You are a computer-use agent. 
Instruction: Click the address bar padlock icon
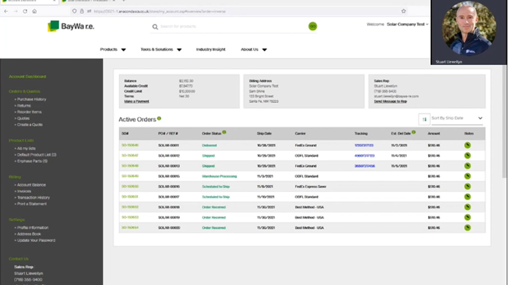click(82, 11)
